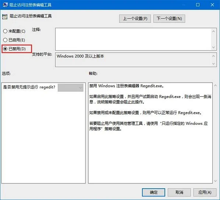Close the dialog with the X icon
Viewport: 220px width, 200px height.
click(x=212, y=5)
